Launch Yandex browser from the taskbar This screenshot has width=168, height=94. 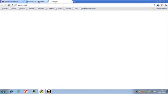pyautogui.click(x=26, y=91)
